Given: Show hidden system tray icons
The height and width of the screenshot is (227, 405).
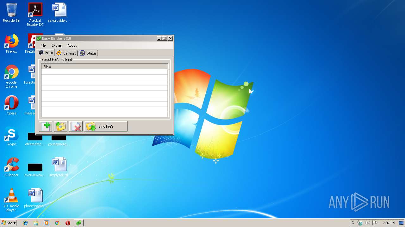Looking at the screenshot, I should (x=353, y=223).
